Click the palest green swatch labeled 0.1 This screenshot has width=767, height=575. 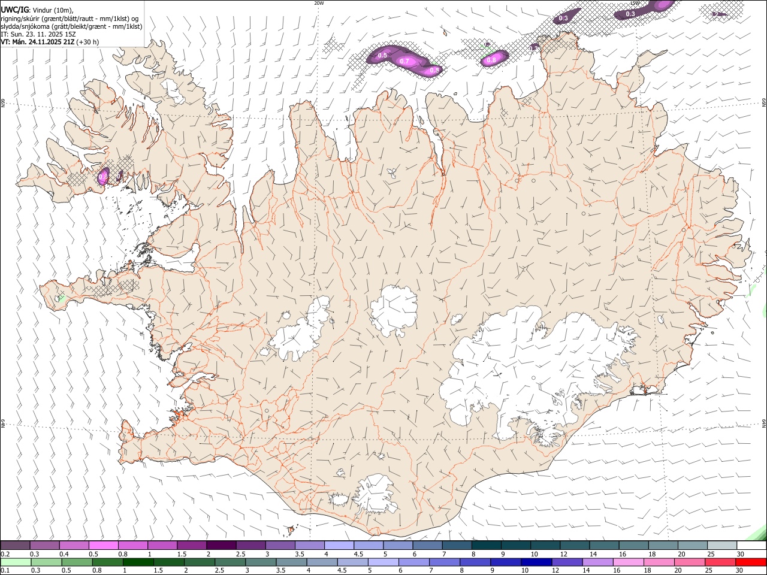click(16, 562)
